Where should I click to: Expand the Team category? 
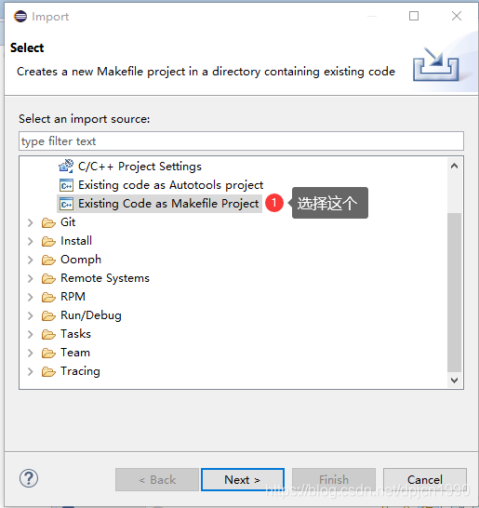pos(31,354)
